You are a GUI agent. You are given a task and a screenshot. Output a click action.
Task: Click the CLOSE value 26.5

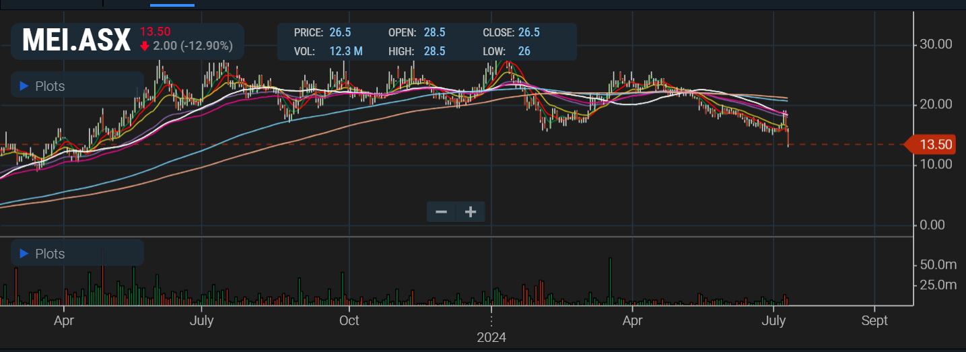[x=528, y=32]
